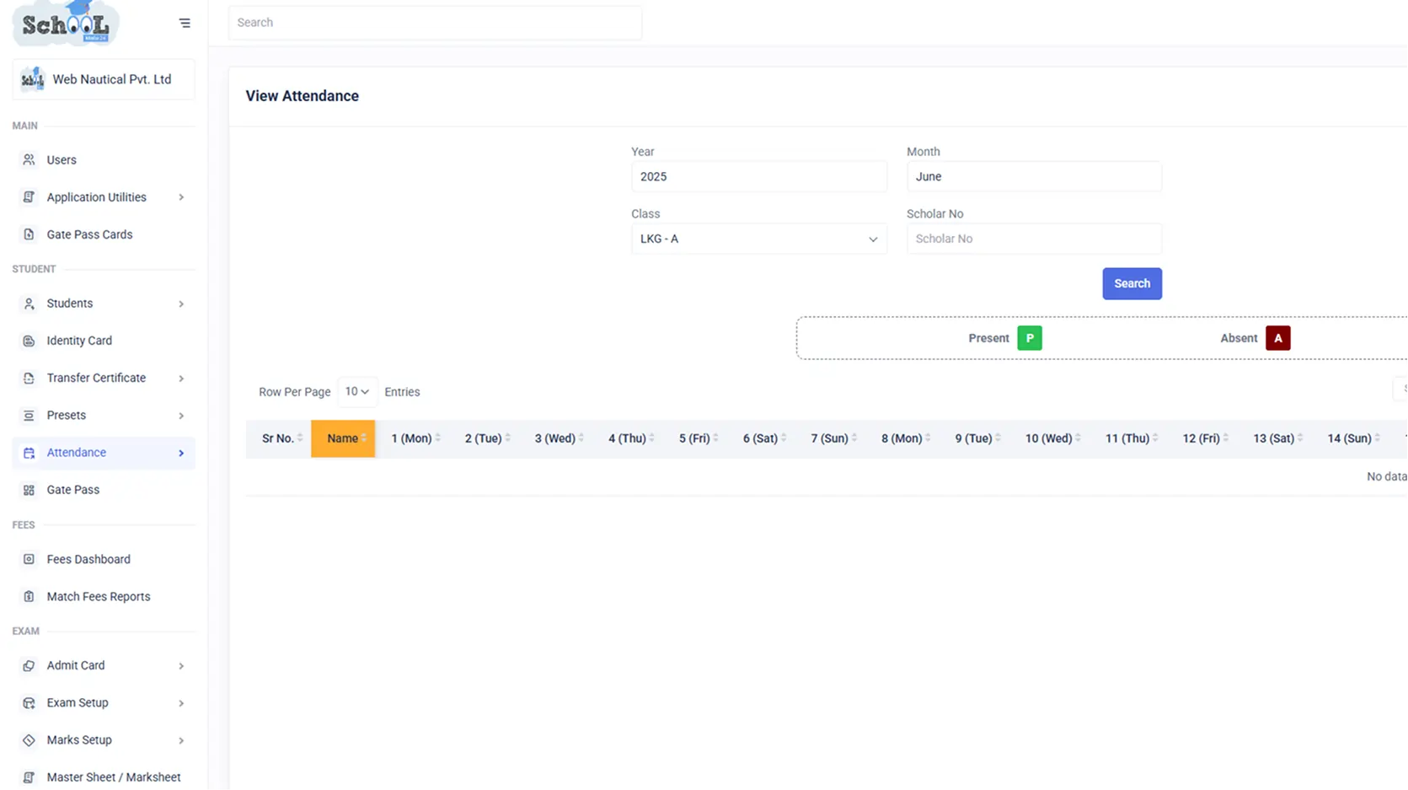Expand the Marks Setup submenu chevron
This screenshot has height=790, width=1408.
pos(181,740)
